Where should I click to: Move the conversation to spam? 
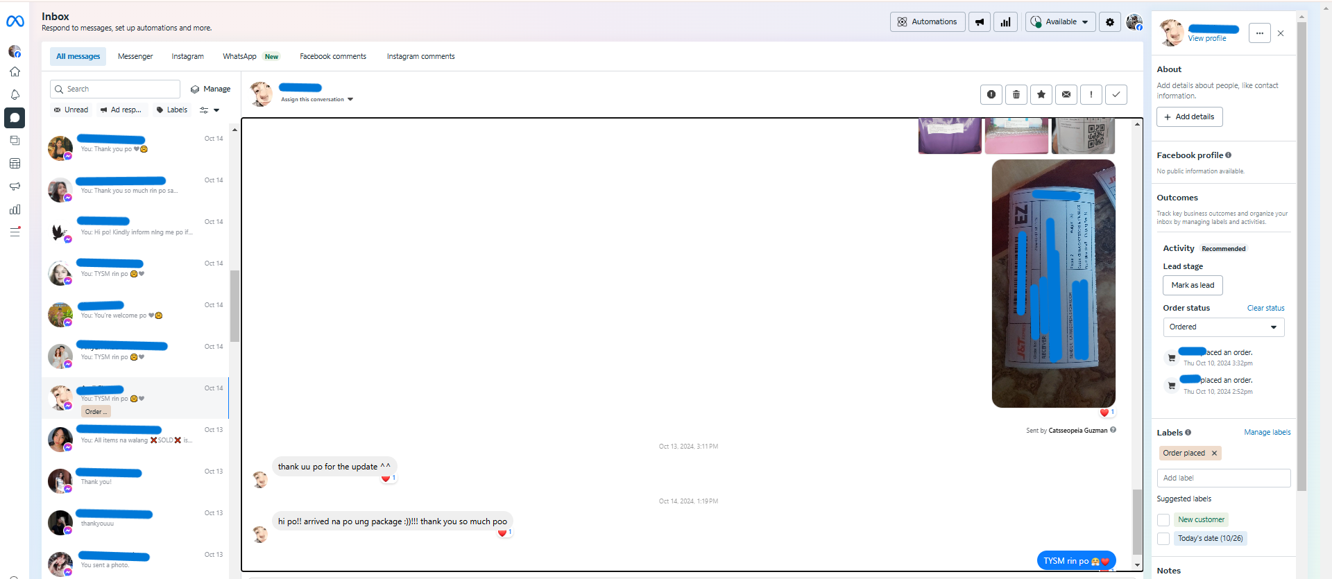tap(991, 94)
